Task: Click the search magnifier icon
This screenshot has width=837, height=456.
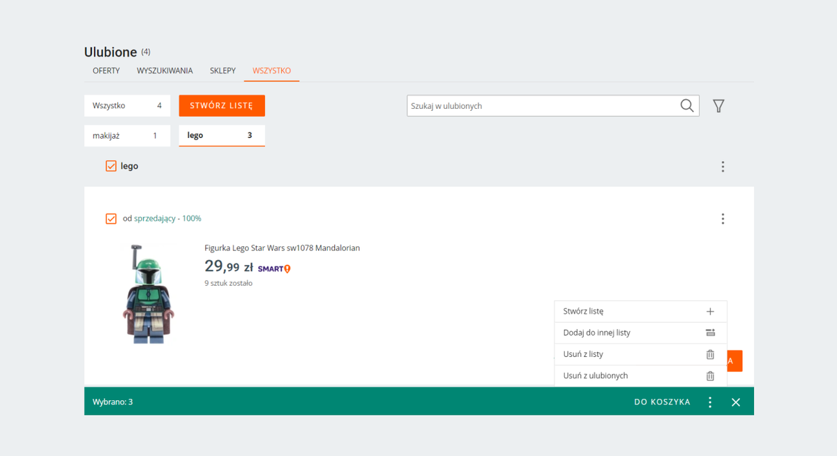Action: pos(687,105)
